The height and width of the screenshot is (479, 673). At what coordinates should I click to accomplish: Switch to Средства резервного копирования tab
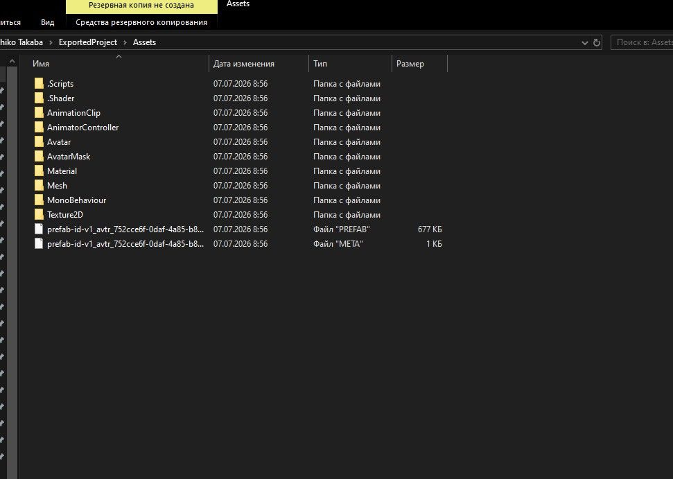click(141, 22)
